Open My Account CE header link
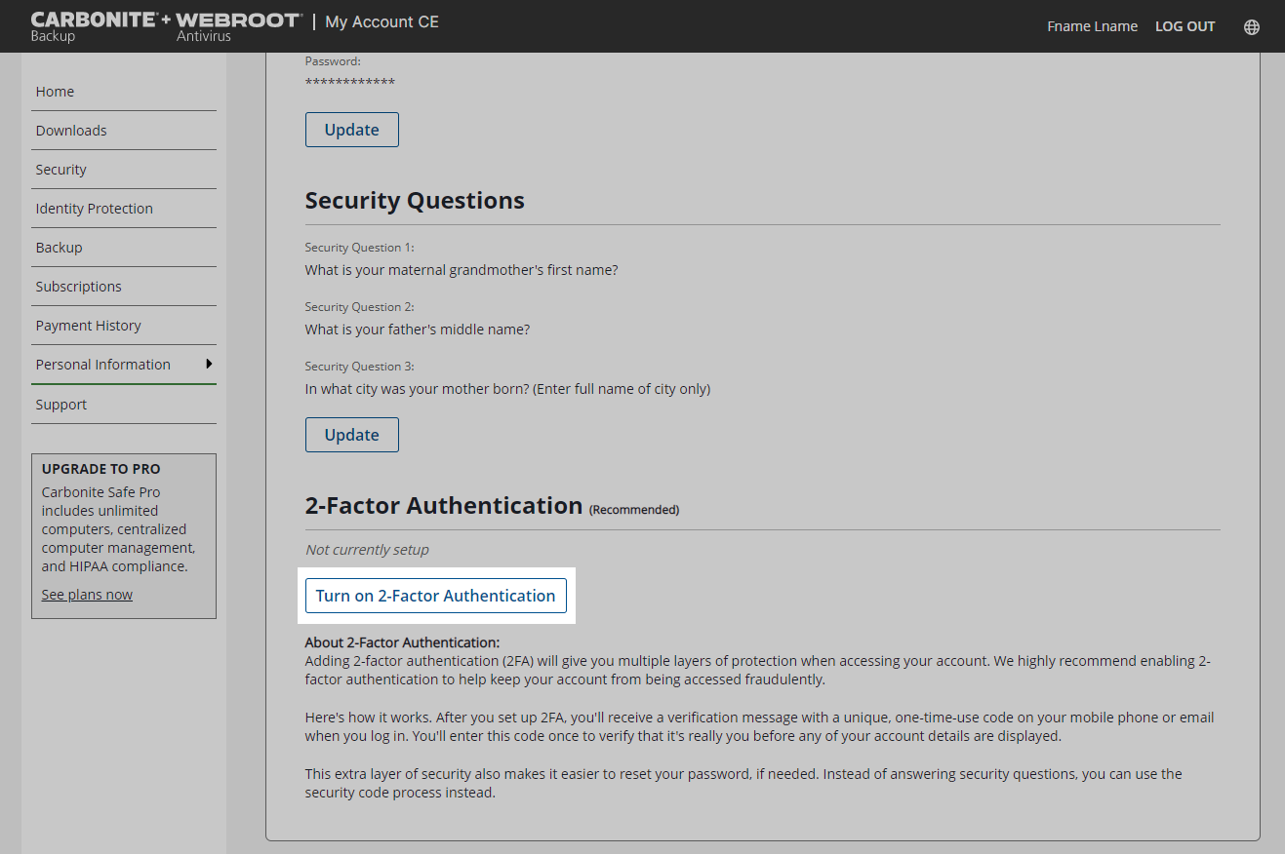The width and height of the screenshot is (1285, 854). [381, 21]
